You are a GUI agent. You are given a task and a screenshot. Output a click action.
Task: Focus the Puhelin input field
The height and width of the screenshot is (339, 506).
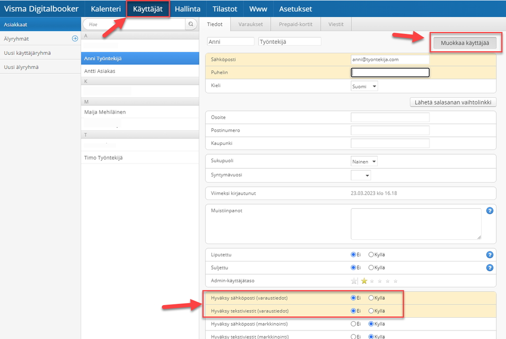pyautogui.click(x=390, y=72)
